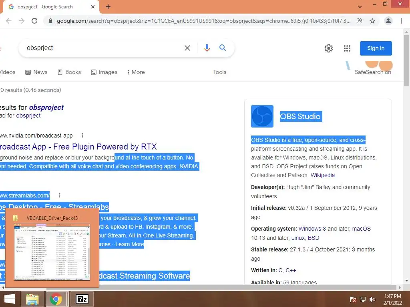This screenshot has width=410, height=307.
Task: Open options for streamlabs.com result
Action: [x=60, y=195]
